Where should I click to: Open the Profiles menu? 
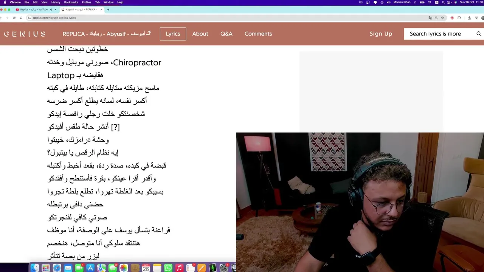tap(87, 2)
